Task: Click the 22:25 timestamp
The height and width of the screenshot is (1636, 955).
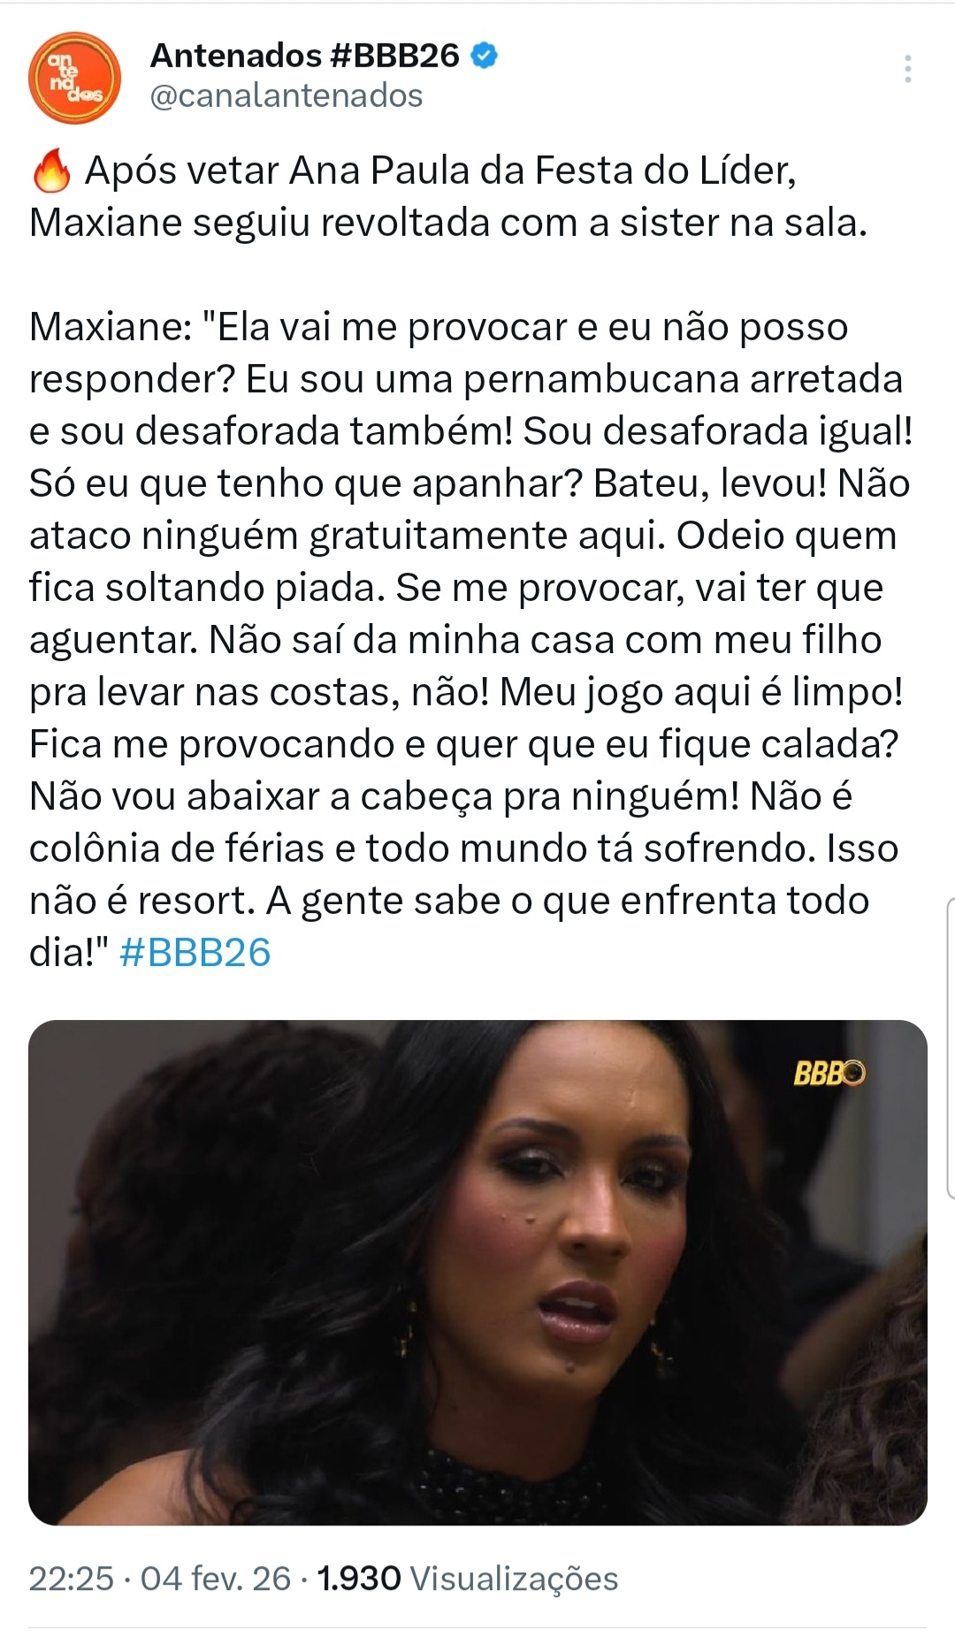Action: point(72,1579)
